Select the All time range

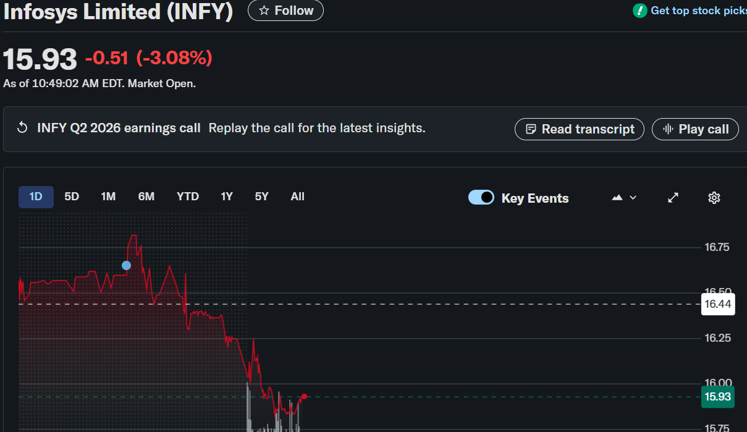coord(298,197)
